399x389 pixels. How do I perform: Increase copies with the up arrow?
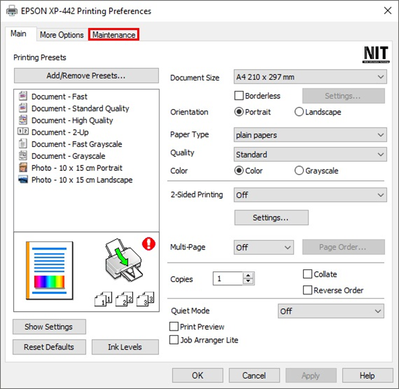click(x=248, y=275)
